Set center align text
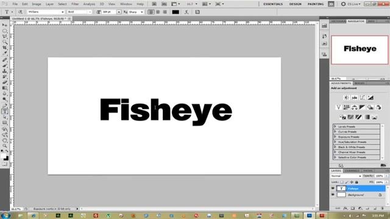The height and width of the screenshot is (219, 390). coord(158,12)
